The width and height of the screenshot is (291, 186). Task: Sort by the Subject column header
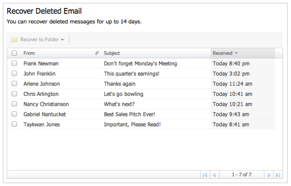coord(112,53)
